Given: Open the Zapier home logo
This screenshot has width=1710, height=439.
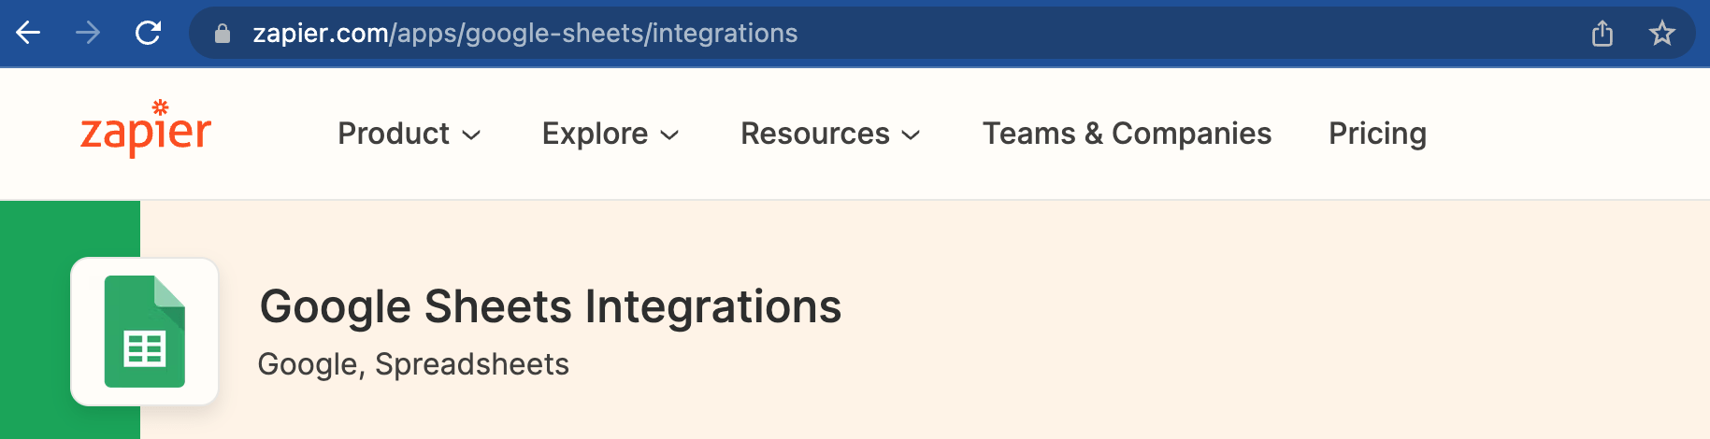Looking at the screenshot, I should [146, 130].
